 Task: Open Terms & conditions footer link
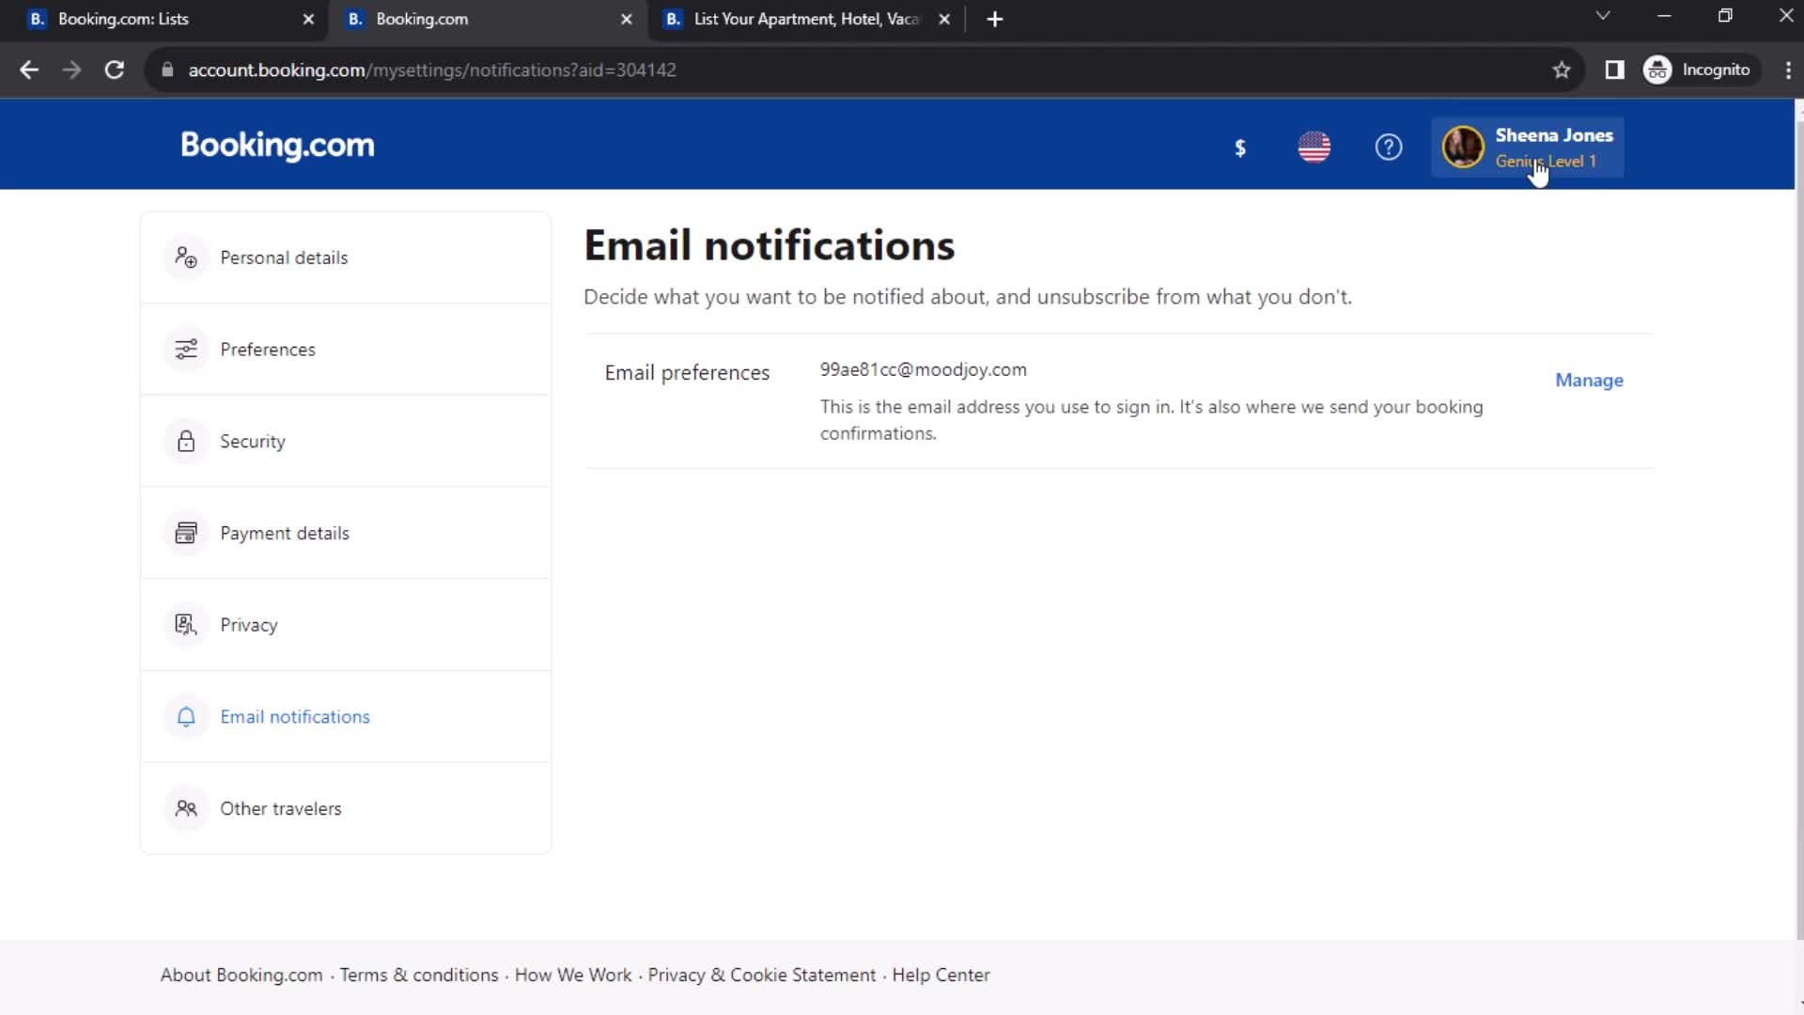419,976
